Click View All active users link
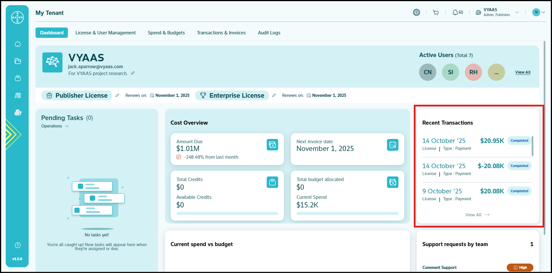The width and height of the screenshot is (552, 273). (522, 72)
